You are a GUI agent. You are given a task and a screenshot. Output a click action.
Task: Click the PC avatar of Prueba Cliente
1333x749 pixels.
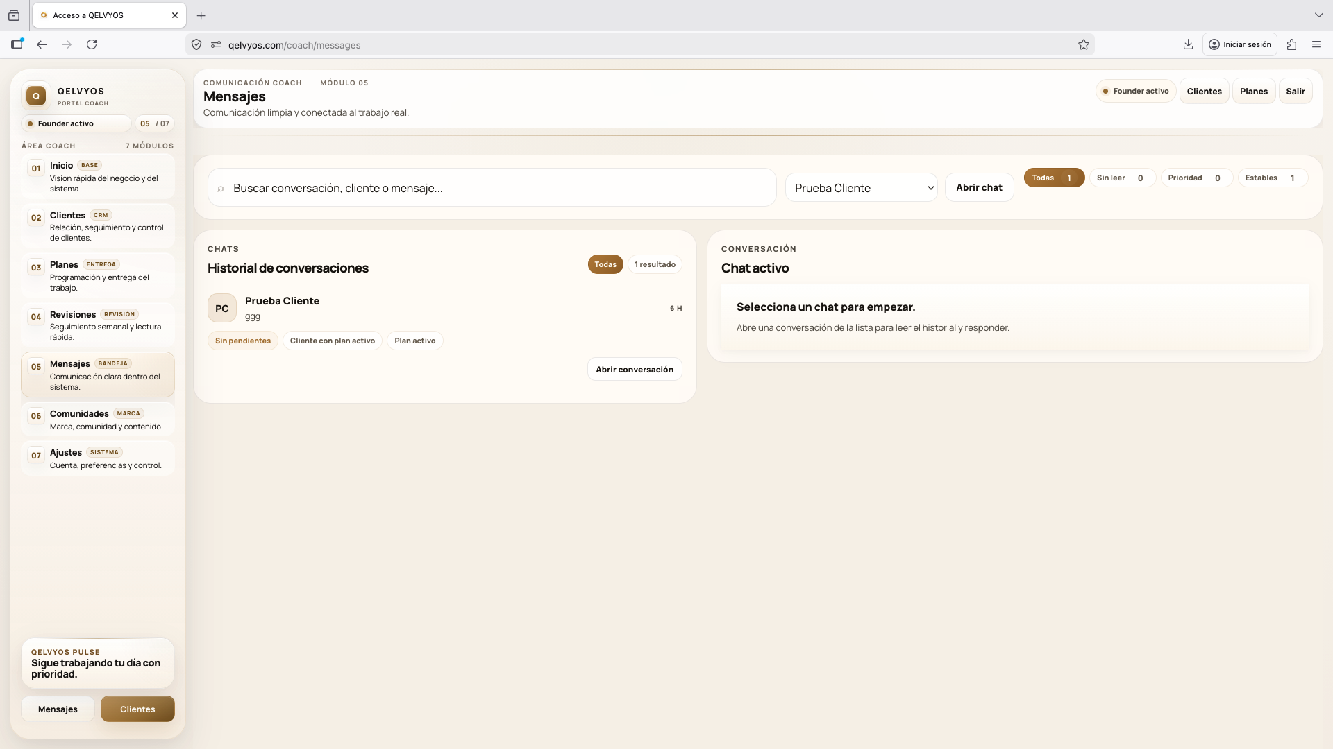click(x=222, y=309)
